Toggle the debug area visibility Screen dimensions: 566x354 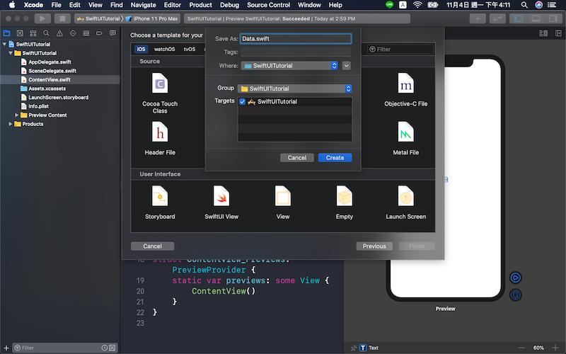click(536, 18)
